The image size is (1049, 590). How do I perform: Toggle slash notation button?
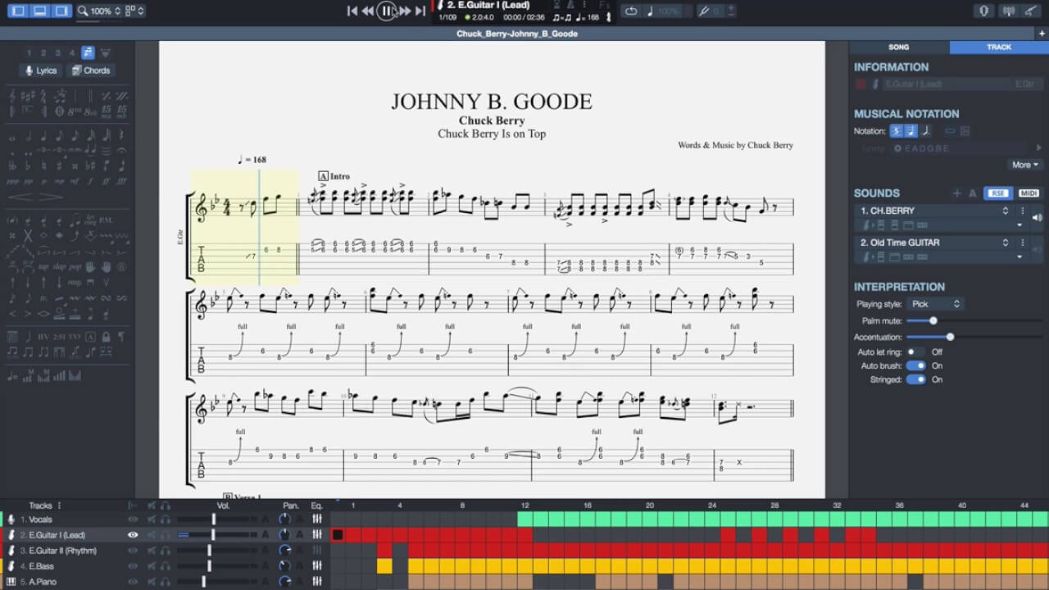(x=925, y=131)
